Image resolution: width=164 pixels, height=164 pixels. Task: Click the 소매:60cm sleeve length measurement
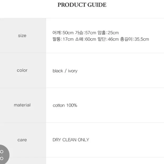click(x=86, y=39)
